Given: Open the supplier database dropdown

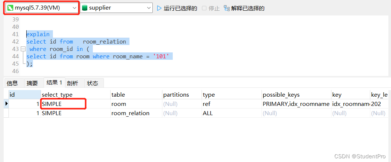Looking at the screenshot, I should pos(116,8).
